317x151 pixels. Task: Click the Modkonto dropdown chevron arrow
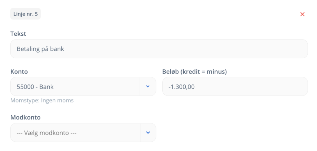click(x=148, y=132)
